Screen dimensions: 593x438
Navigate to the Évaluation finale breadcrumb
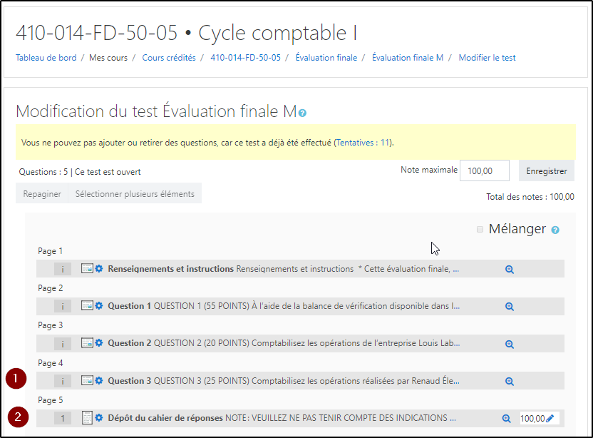tap(326, 58)
